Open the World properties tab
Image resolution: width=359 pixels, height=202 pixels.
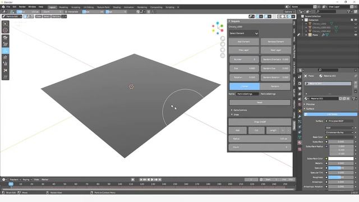[300, 104]
